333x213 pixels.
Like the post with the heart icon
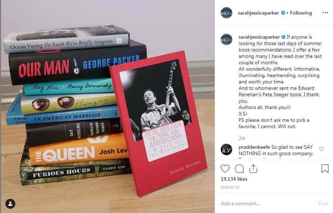tap(225, 169)
